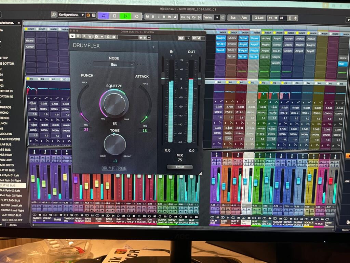350x263 pixels.
Task: Click the PUNCH arc slider handle
Action: (82, 114)
